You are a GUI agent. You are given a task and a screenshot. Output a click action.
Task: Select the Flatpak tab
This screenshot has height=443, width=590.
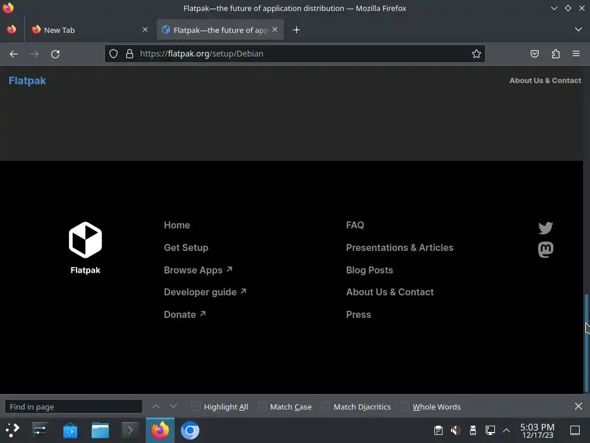click(220, 30)
